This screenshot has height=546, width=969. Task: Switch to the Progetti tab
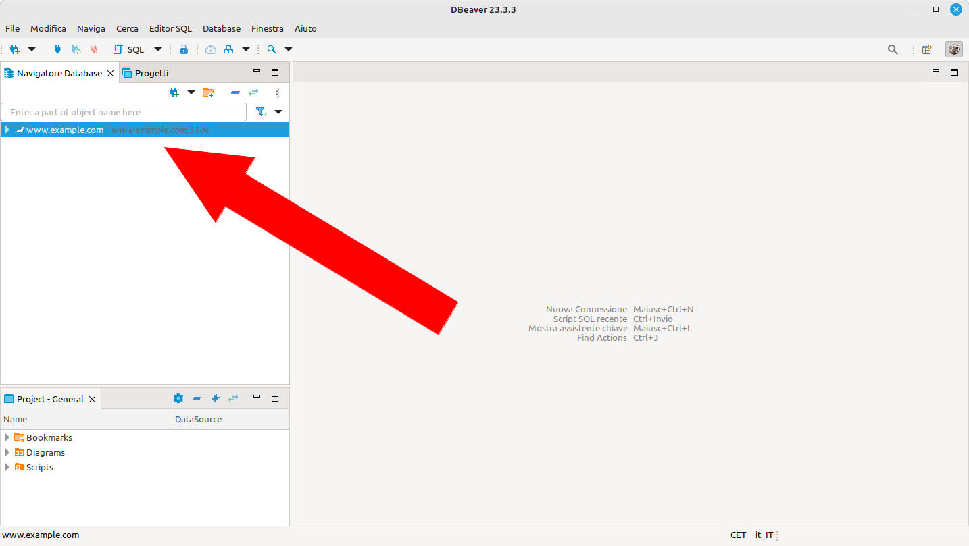tap(145, 73)
